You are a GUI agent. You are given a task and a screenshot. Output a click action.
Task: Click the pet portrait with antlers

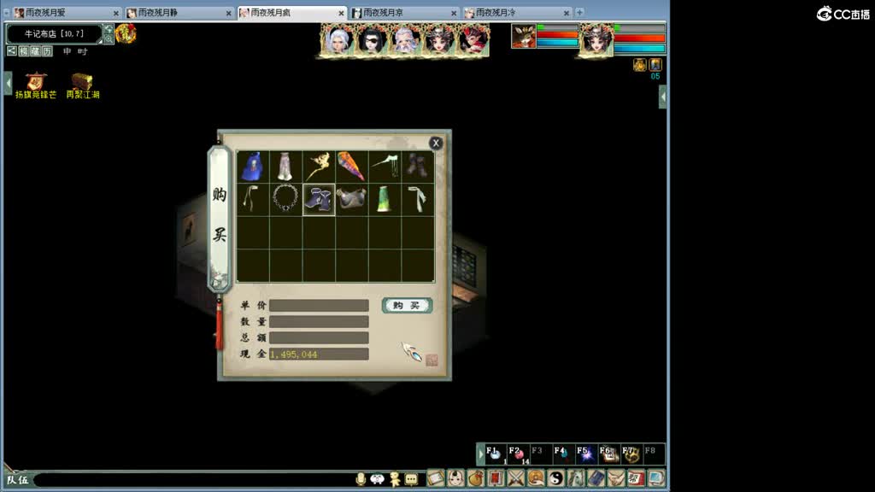(x=524, y=36)
